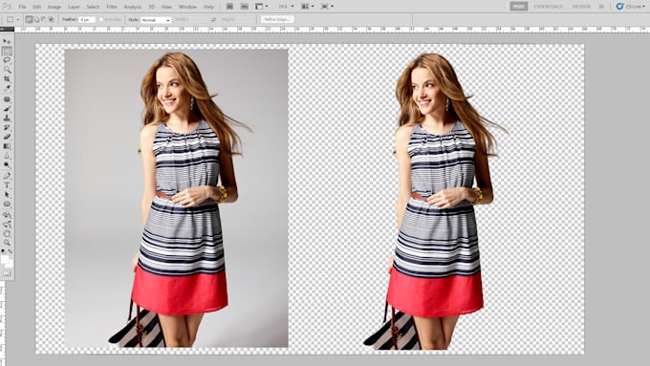Viewport: 650px width, 366px height.
Task: Switch to the Design workspace
Action: point(581,7)
